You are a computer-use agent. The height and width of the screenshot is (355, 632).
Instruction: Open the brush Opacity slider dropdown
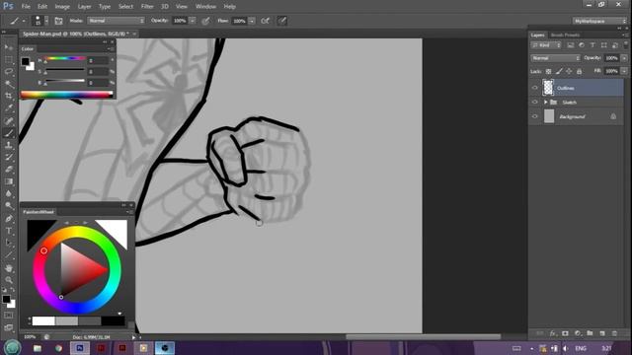193,21
